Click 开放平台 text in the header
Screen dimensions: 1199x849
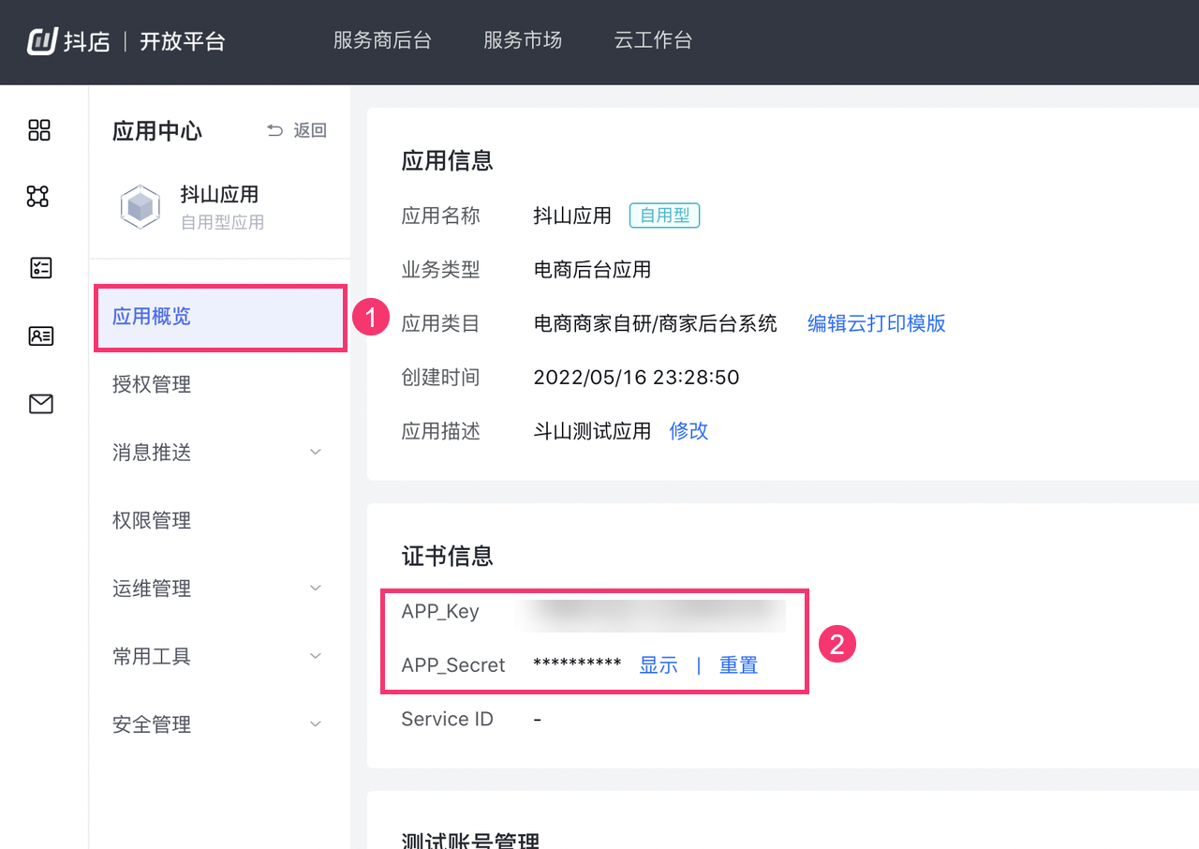(183, 41)
